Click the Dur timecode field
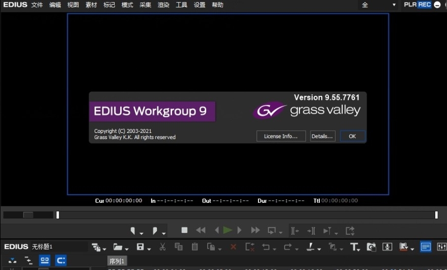Screen dimensions: 447x270 pyautogui.click(x=286, y=201)
